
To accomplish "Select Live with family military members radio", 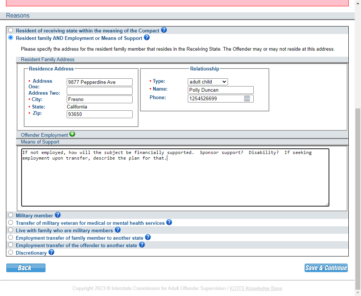I will pyautogui.click(x=10, y=230).
